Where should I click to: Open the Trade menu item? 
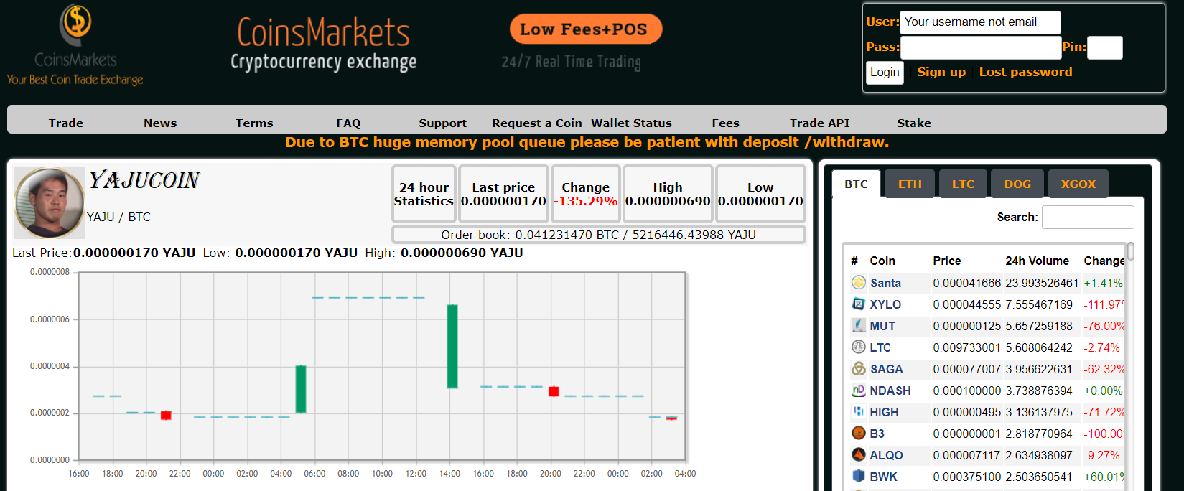point(66,123)
